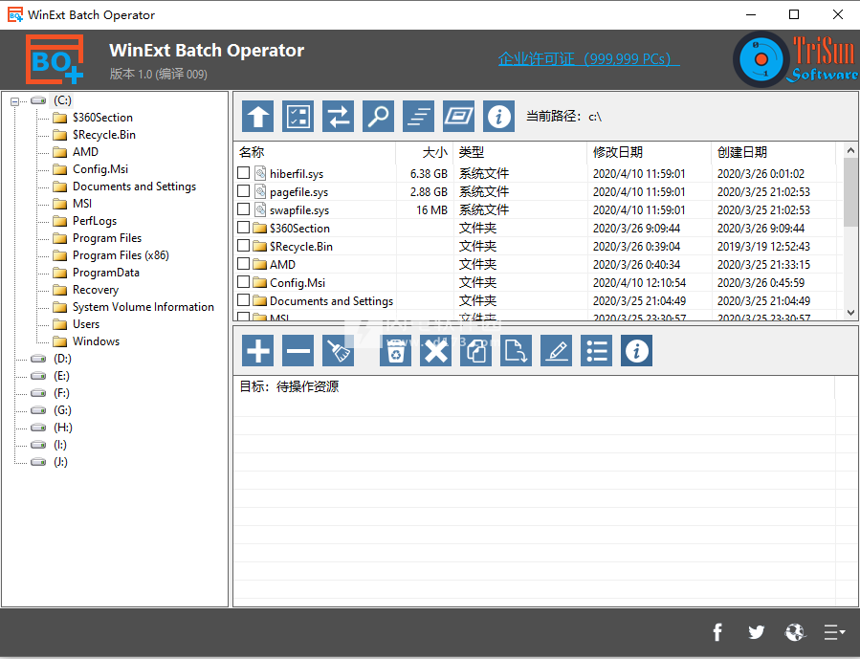Viewport: 860px width, 659px height.
Task: Select the (E:) drive in the tree
Action: point(61,376)
